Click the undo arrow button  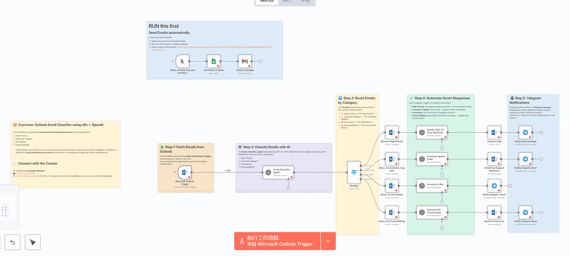13,242
